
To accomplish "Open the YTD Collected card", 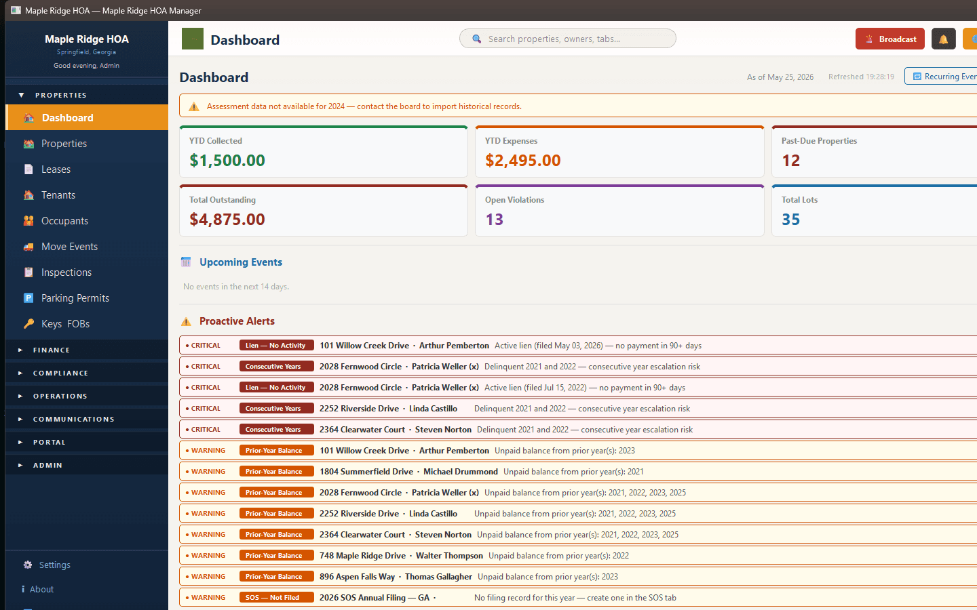I will tap(324, 152).
